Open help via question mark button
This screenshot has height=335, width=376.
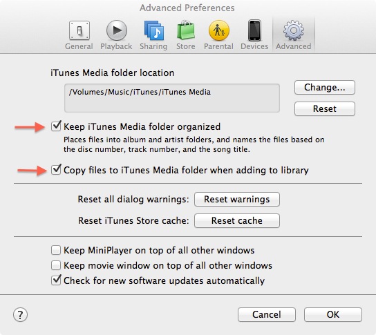point(20,315)
